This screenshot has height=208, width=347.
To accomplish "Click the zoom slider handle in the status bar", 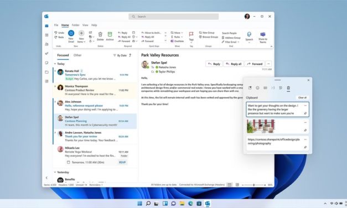I will pyautogui.click(x=254, y=185).
